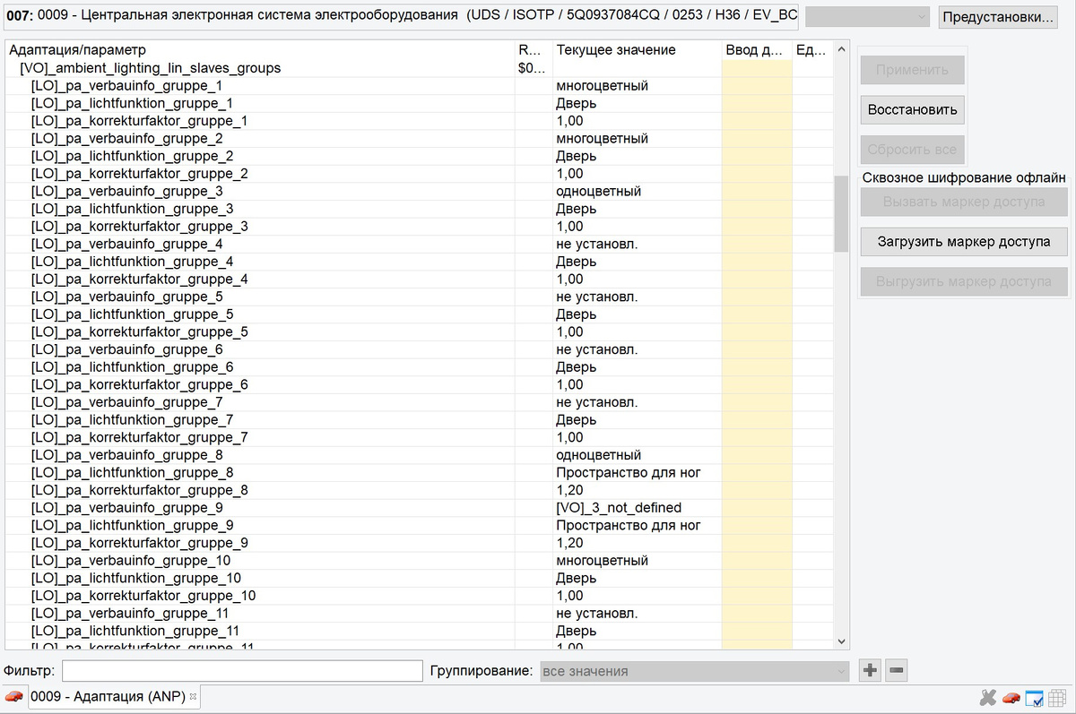This screenshot has height=714, width=1076.
Task: Focus the Фильтр text field
Action: (x=242, y=671)
